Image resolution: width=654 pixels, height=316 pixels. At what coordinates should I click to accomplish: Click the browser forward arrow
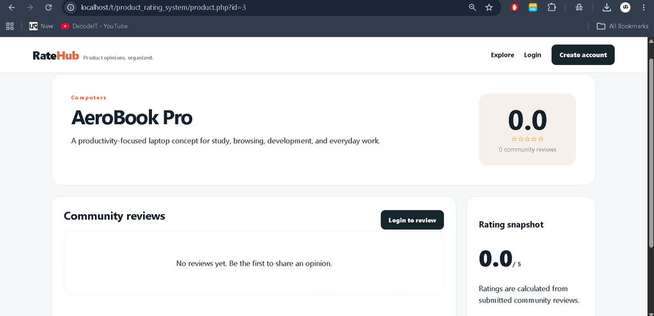pyautogui.click(x=30, y=8)
